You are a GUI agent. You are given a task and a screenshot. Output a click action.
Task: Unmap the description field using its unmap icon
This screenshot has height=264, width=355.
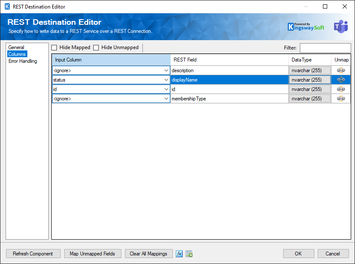point(341,70)
